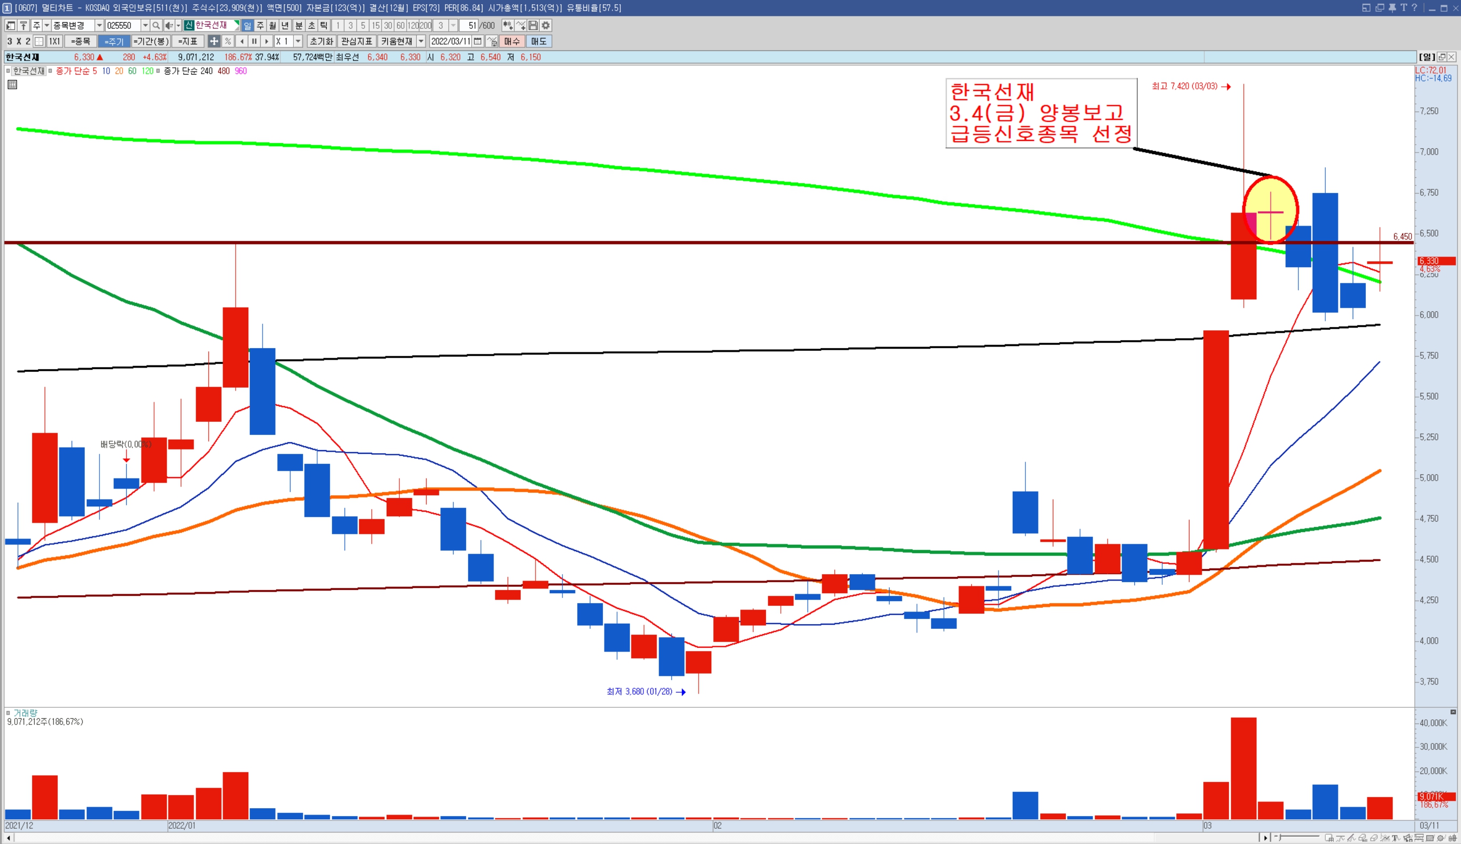The image size is (1461, 844).
Task: Open the date calendar picker icon
Action: [478, 41]
